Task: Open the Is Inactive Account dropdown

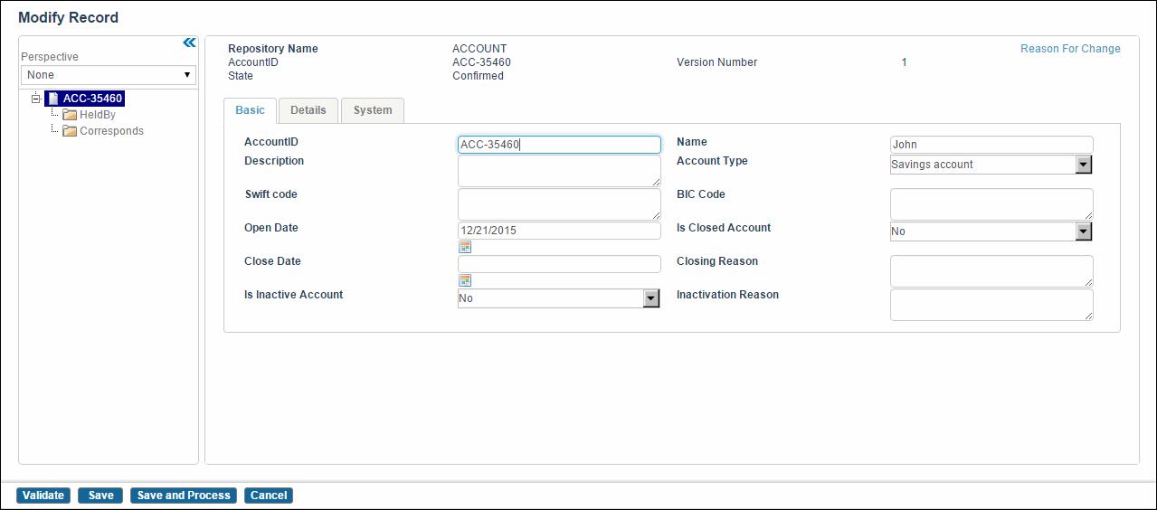Action: click(650, 298)
